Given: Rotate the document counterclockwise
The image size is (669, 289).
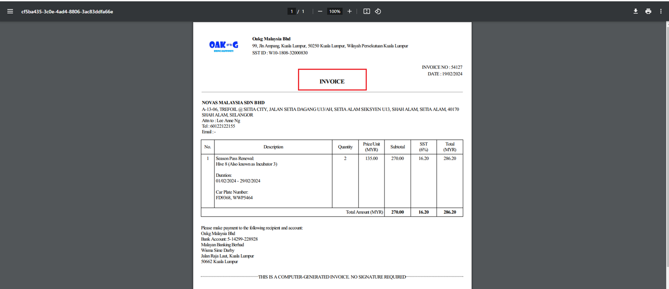Looking at the screenshot, I should pos(378,11).
